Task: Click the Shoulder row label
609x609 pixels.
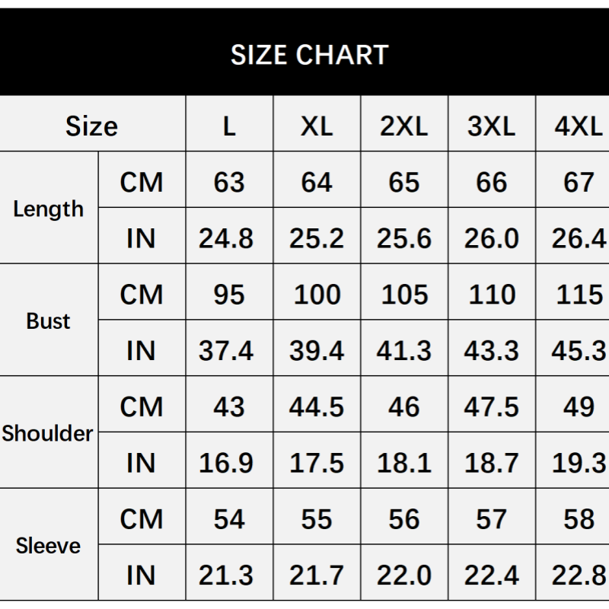Action: point(48,433)
